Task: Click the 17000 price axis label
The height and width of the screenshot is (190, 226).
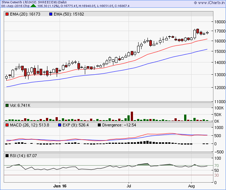Action: (x=220, y=31)
